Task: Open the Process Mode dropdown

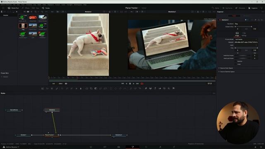Action: 246,39
